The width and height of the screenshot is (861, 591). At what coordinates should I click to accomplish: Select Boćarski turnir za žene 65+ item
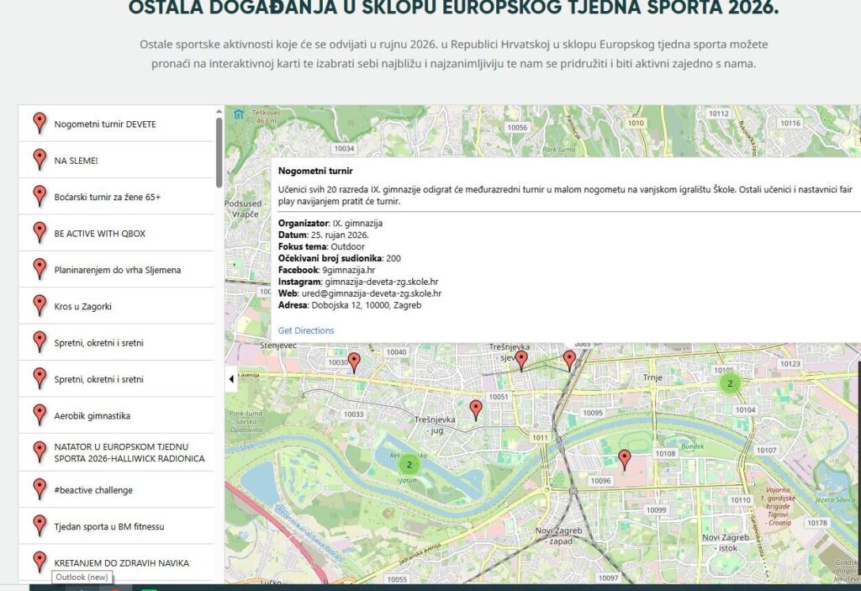tap(116, 197)
